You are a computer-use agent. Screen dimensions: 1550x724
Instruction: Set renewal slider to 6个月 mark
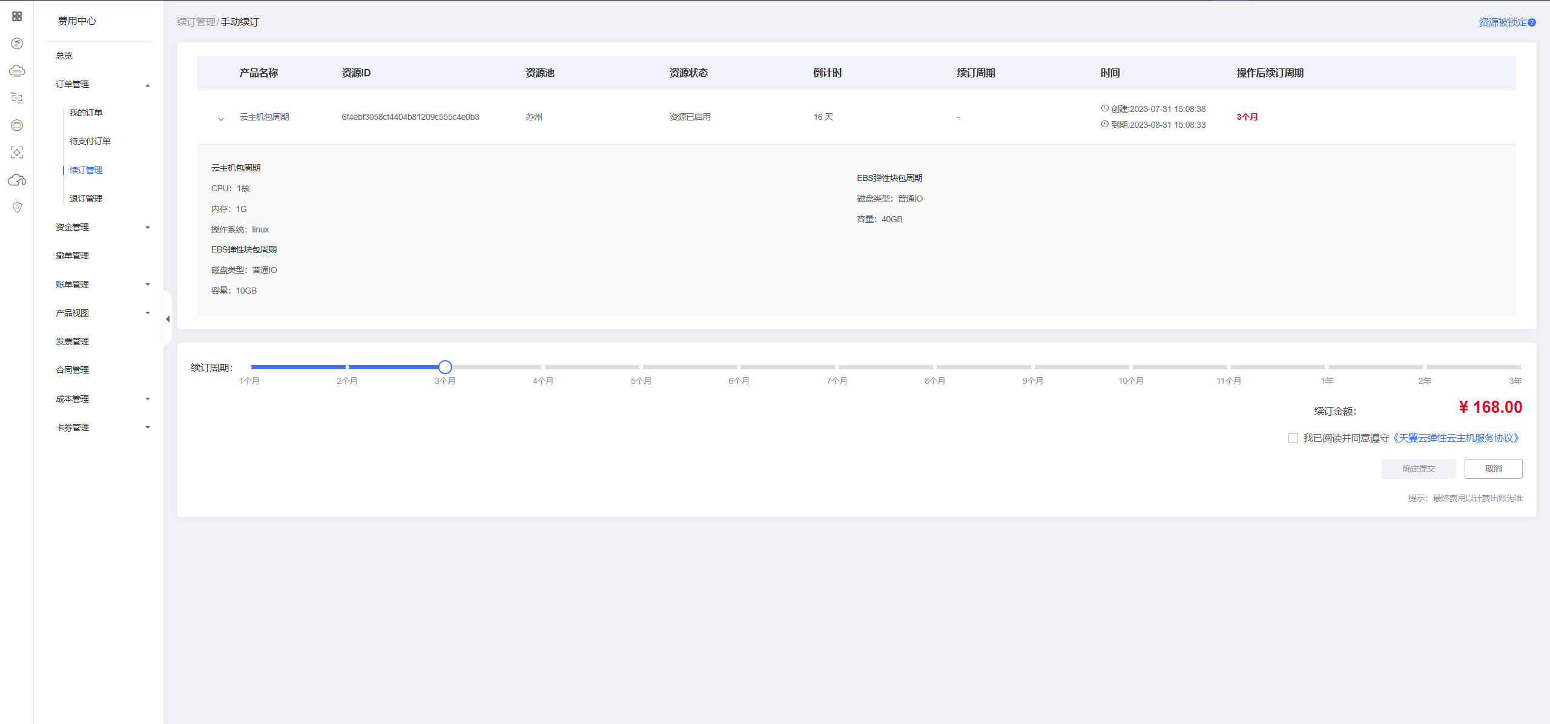739,367
